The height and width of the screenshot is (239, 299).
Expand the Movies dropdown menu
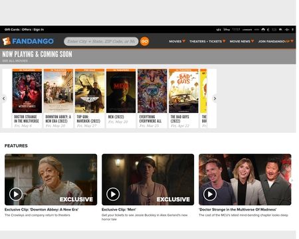point(177,41)
